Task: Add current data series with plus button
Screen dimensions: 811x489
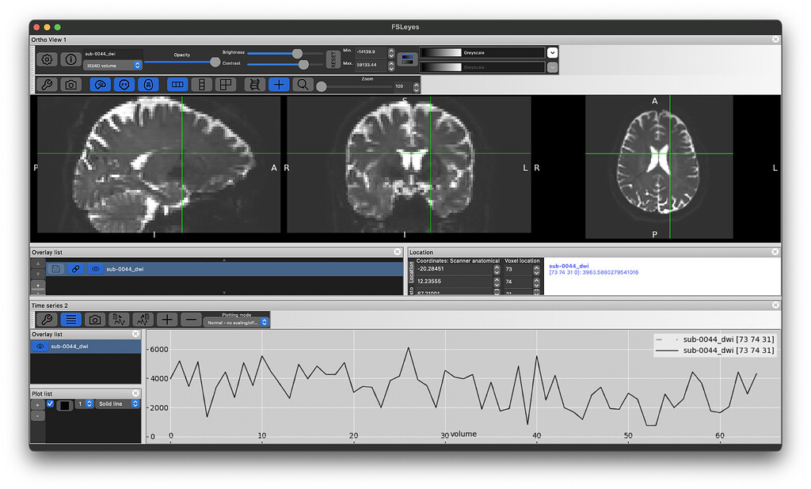Action: [x=167, y=319]
